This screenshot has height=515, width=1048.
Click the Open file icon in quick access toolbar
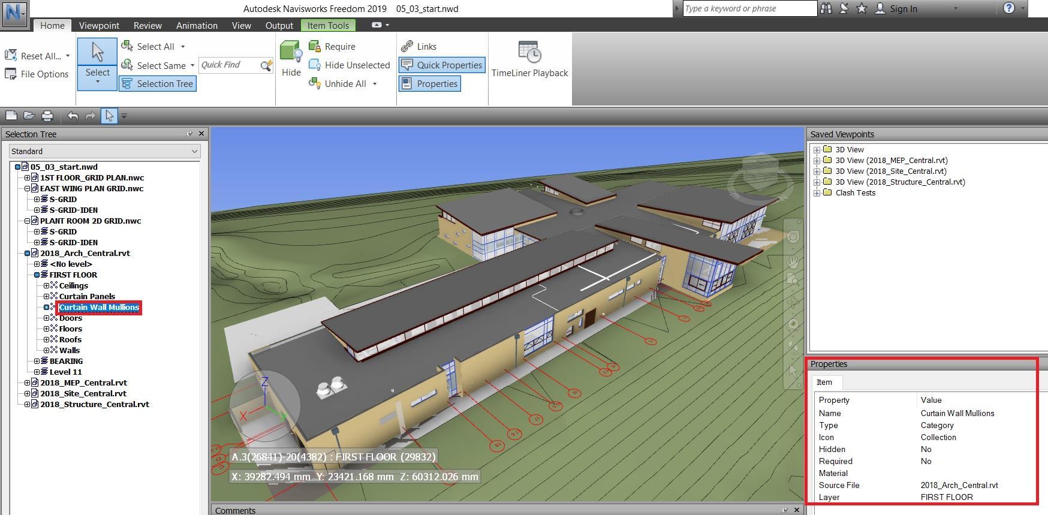click(29, 116)
